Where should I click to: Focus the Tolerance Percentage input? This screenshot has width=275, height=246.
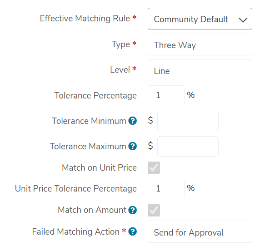[166, 96]
